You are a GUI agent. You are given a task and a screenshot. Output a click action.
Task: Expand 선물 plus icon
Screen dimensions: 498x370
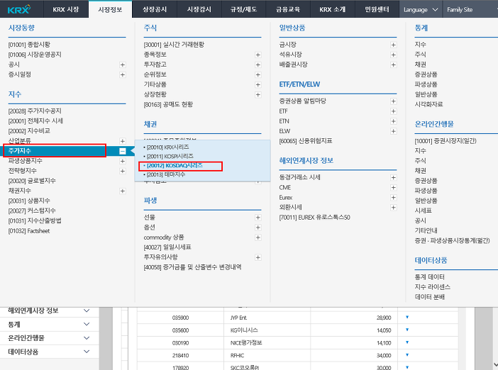258,218
